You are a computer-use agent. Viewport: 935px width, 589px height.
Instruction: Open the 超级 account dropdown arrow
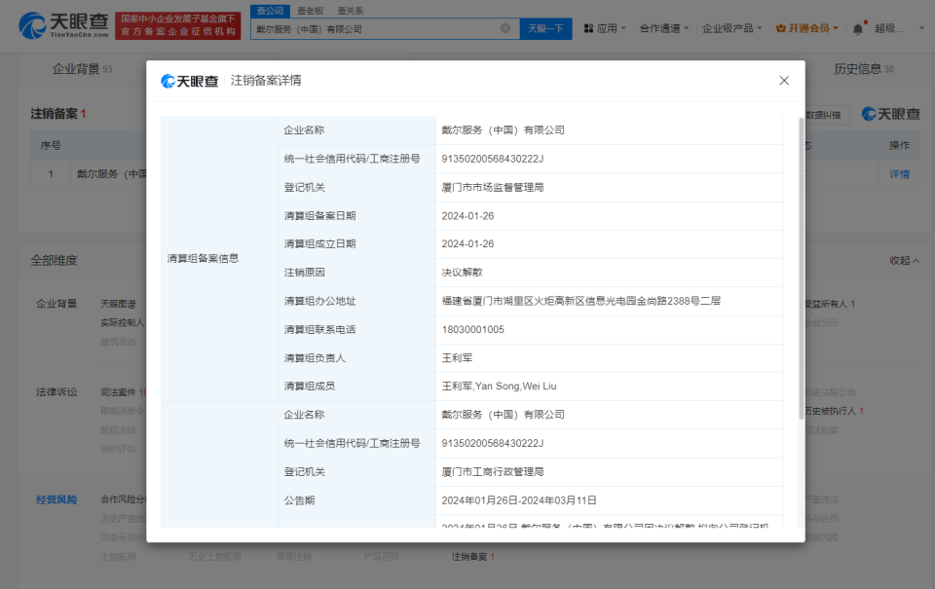[920, 27]
